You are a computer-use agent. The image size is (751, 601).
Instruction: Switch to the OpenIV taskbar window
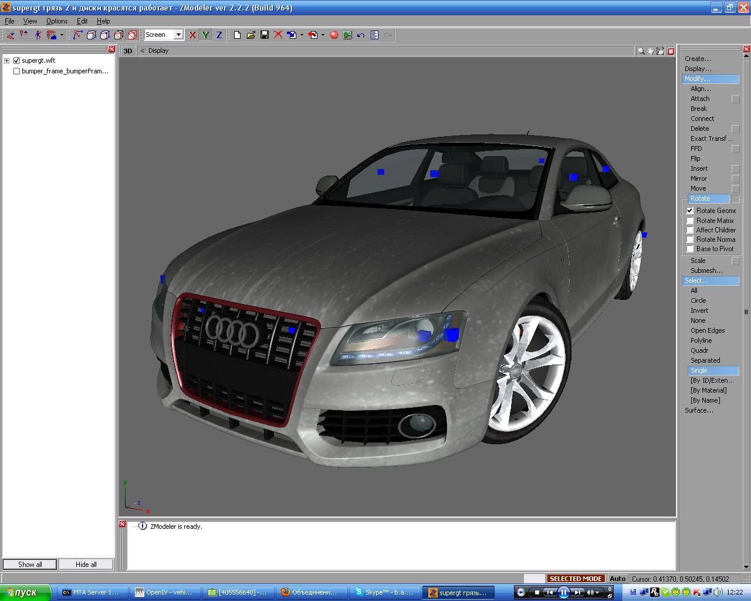click(165, 592)
